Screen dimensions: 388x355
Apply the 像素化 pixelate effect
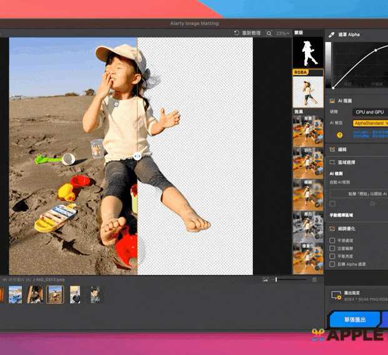point(307,257)
